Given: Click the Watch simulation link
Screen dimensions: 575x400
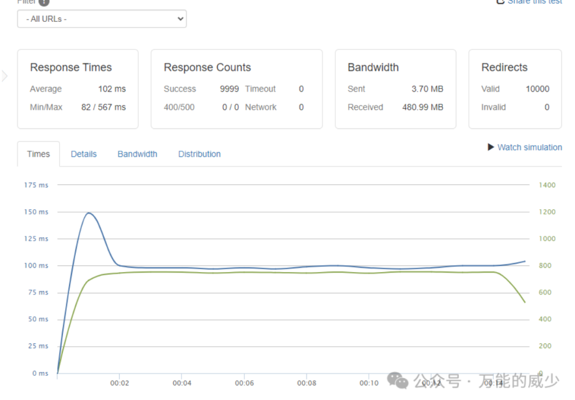Looking at the screenshot, I should pyautogui.click(x=530, y=147).
